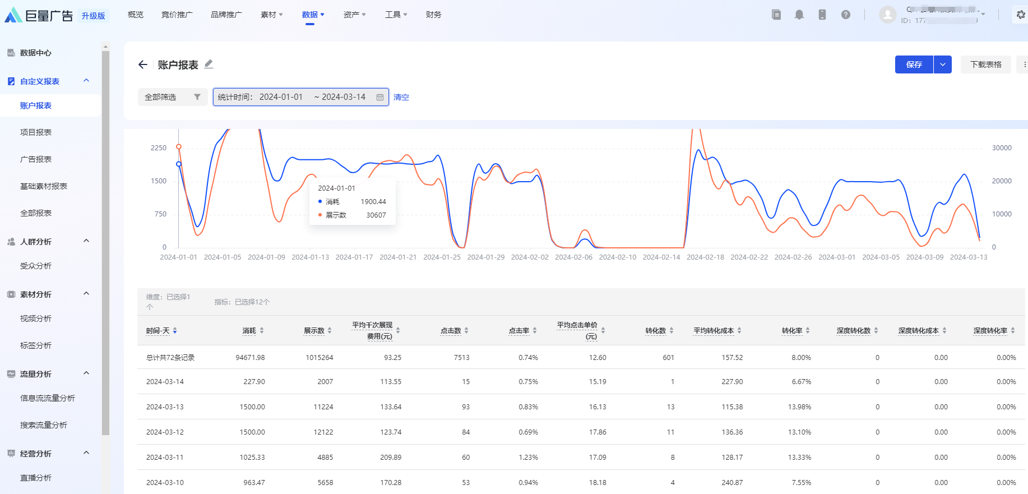Screen dimensions: 1028x494
Task: Sort by 平均点击单价 column arrows
Action: [603, 331]
